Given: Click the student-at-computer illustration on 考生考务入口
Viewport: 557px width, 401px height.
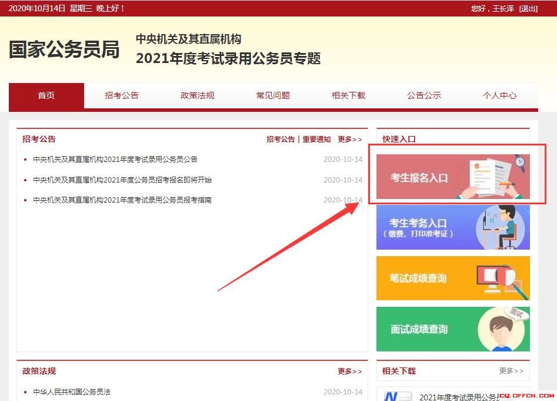Looking at the screenshot, I should coord(502,227).
